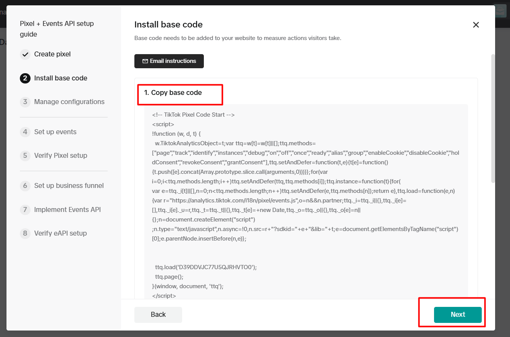Click the step 8 number circle
The height and width of the screenshot is (337, 510).
coord(25,233)
